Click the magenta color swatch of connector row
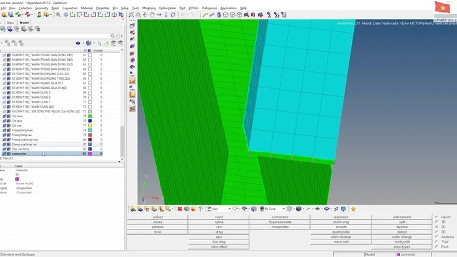The image size is (457, 257). pos(90,154)
